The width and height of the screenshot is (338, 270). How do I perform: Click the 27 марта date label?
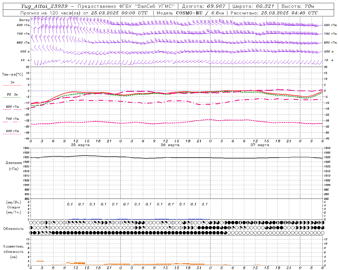pyautogui.click(x=260, y=145)
